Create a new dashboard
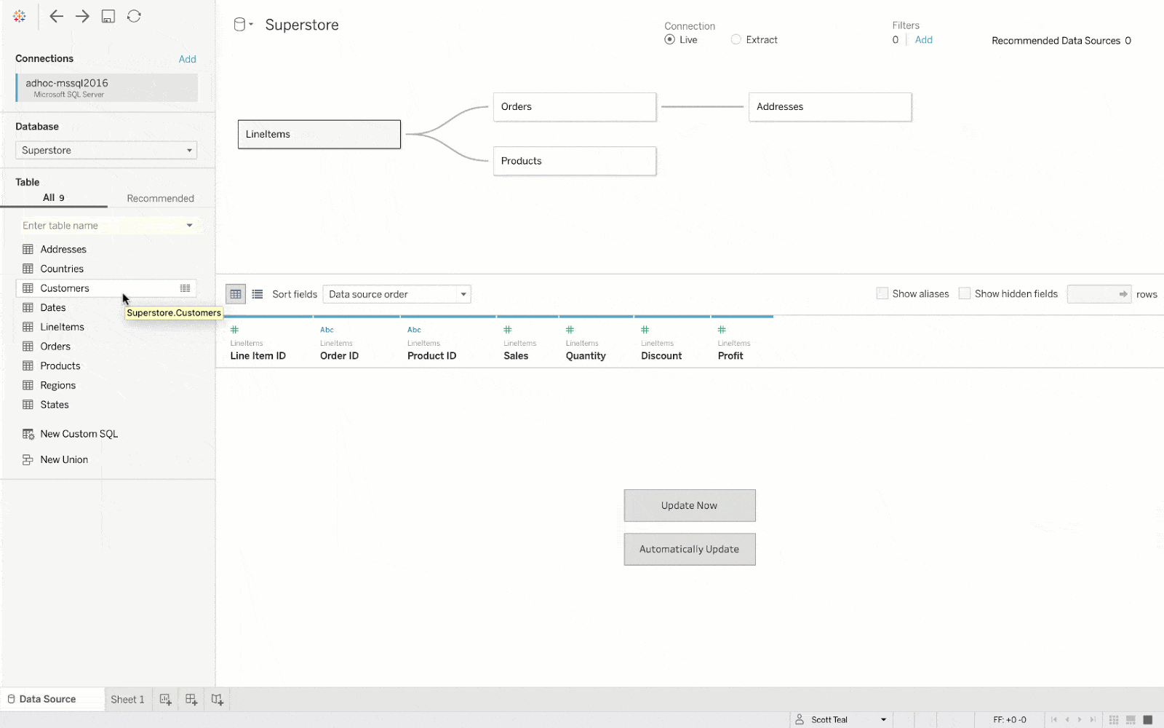The height and width of the screenshot is (728, 1164). 191,700
